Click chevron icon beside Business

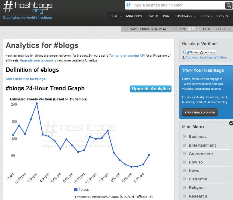tap(184, 136)
